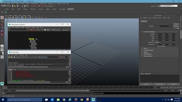Click the JSON_bajf node tab in the Attribute Editor
The height and width of the screenshot is (102, 182).
[x=144, y=21]
